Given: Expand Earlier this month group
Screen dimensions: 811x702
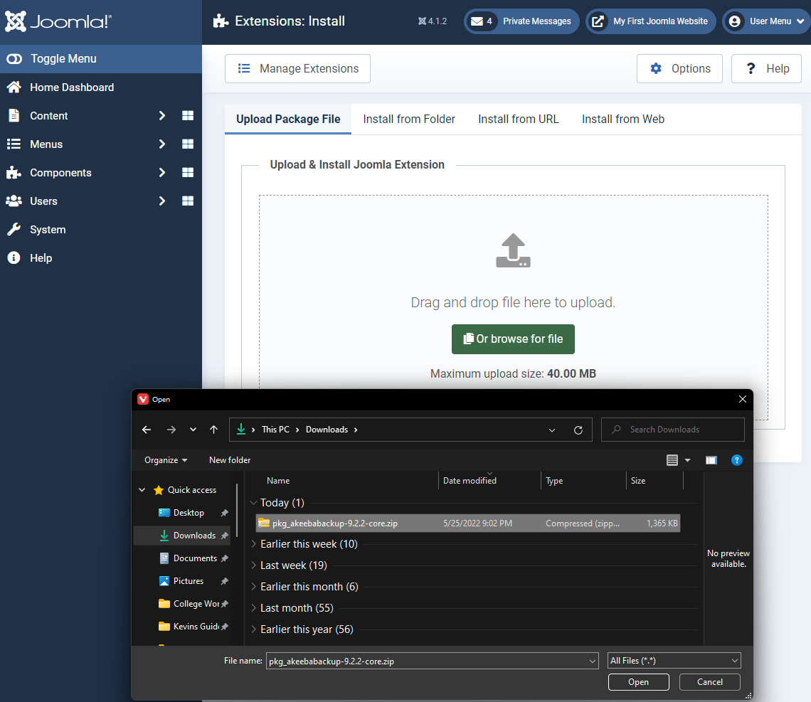Looking at the screenshot, I should point(253,587).
